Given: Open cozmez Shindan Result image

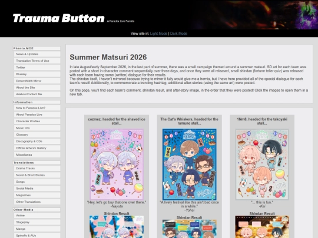Looking at the screenshot, I should (117, 227).
